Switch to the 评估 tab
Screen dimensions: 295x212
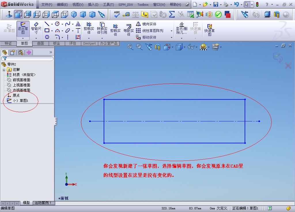(73, 43)
